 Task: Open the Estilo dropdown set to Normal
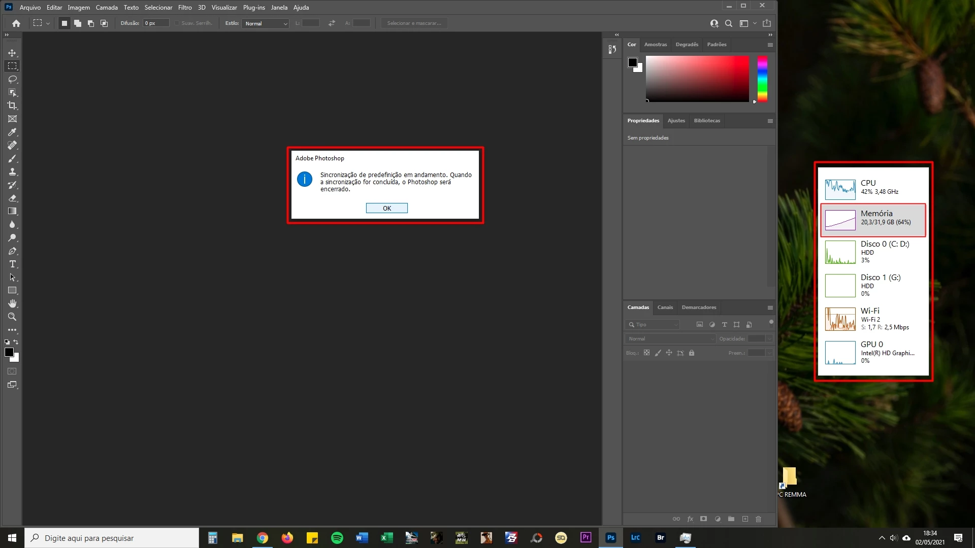click(265, 23)
